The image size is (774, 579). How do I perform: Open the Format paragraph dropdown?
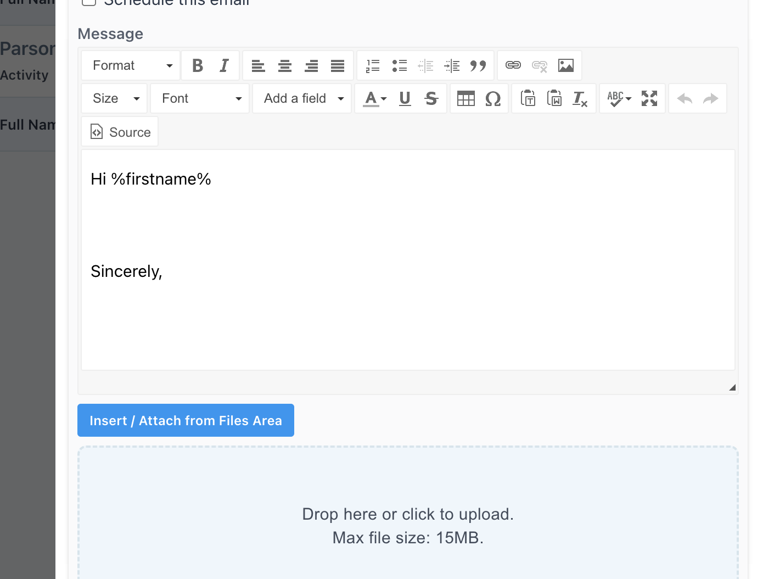coord(130,65)
